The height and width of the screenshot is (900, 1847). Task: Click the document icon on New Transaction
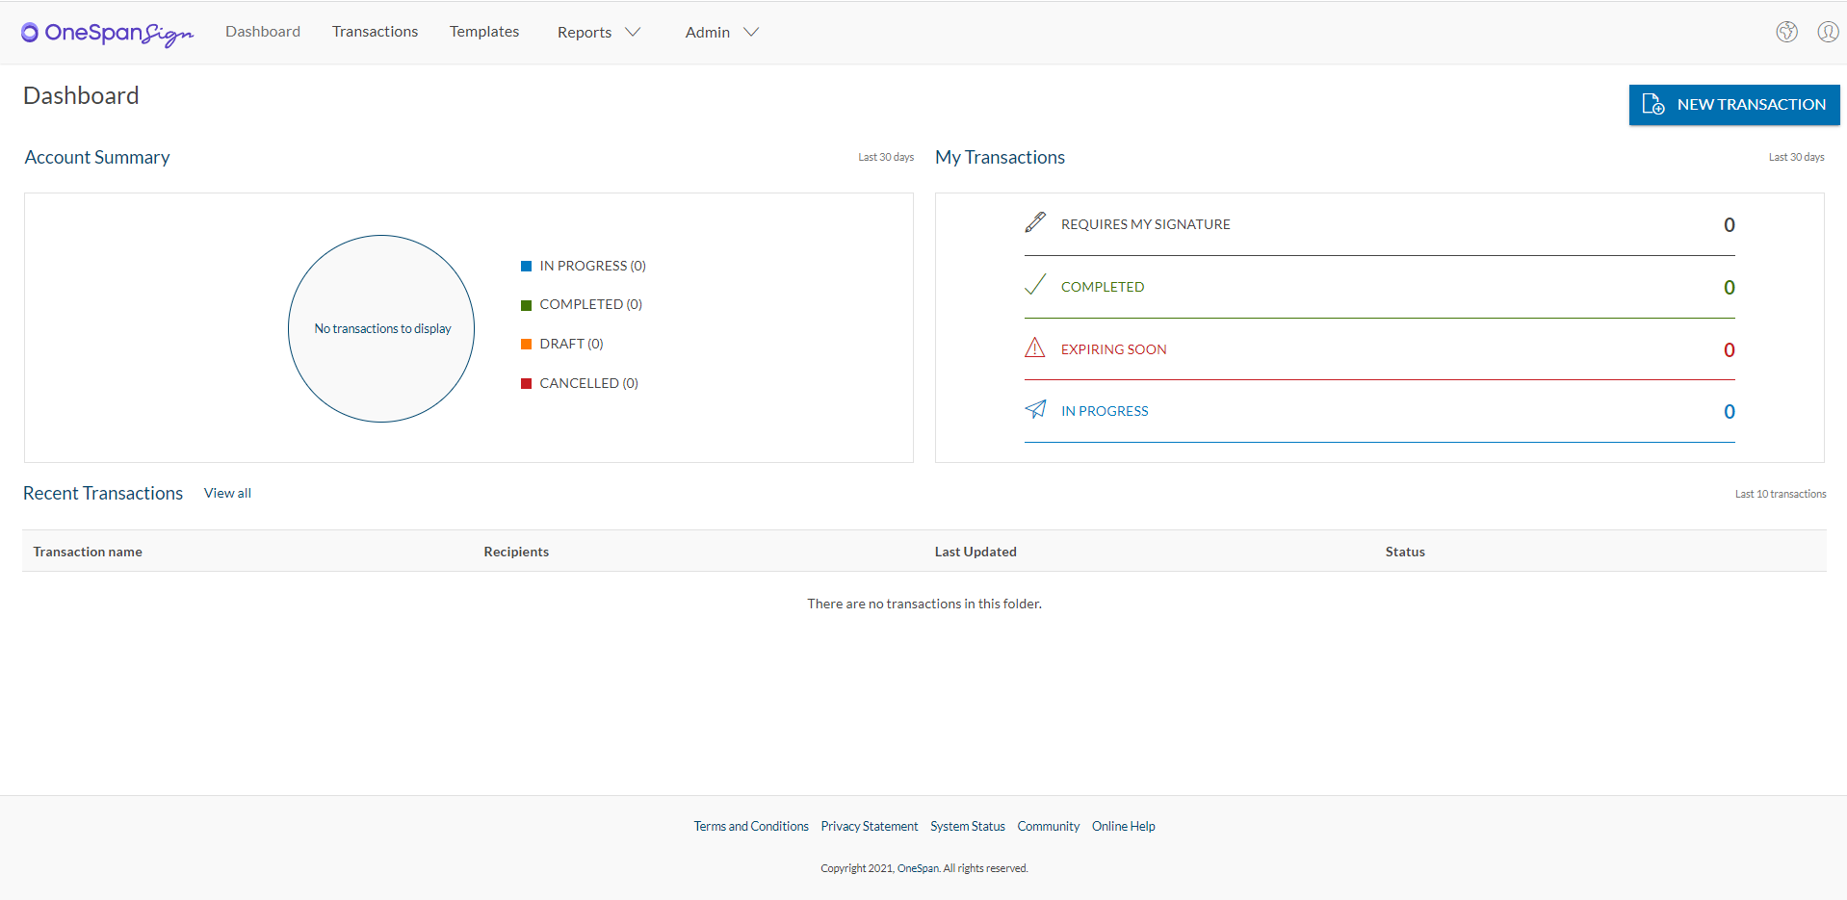pos(1653,104)
